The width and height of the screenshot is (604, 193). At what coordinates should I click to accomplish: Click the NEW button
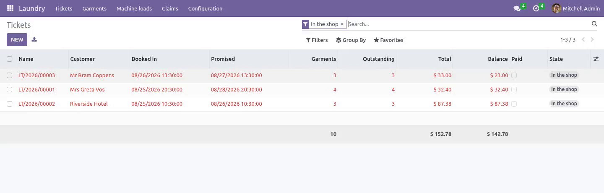(x=17, y=39)
